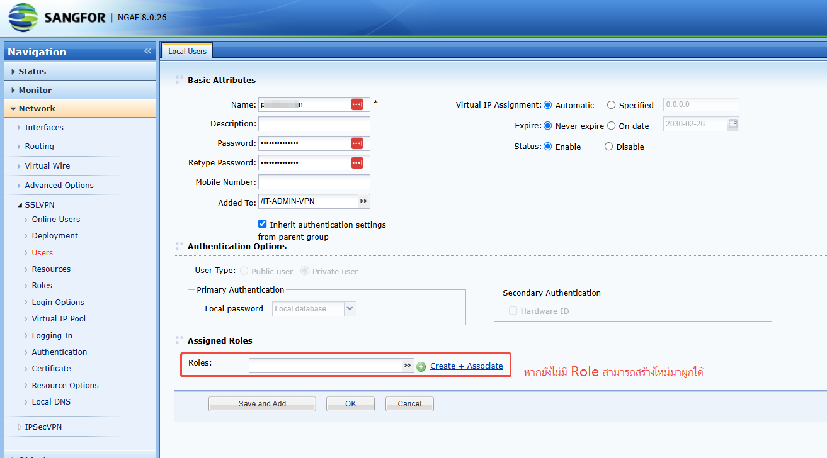Open Login Options under SSLVPN
The height and width of the screenshot is (458, 827).
click(58, 302)
